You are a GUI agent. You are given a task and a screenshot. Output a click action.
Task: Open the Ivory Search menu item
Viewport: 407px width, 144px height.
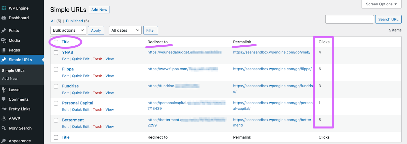point(20,128)
